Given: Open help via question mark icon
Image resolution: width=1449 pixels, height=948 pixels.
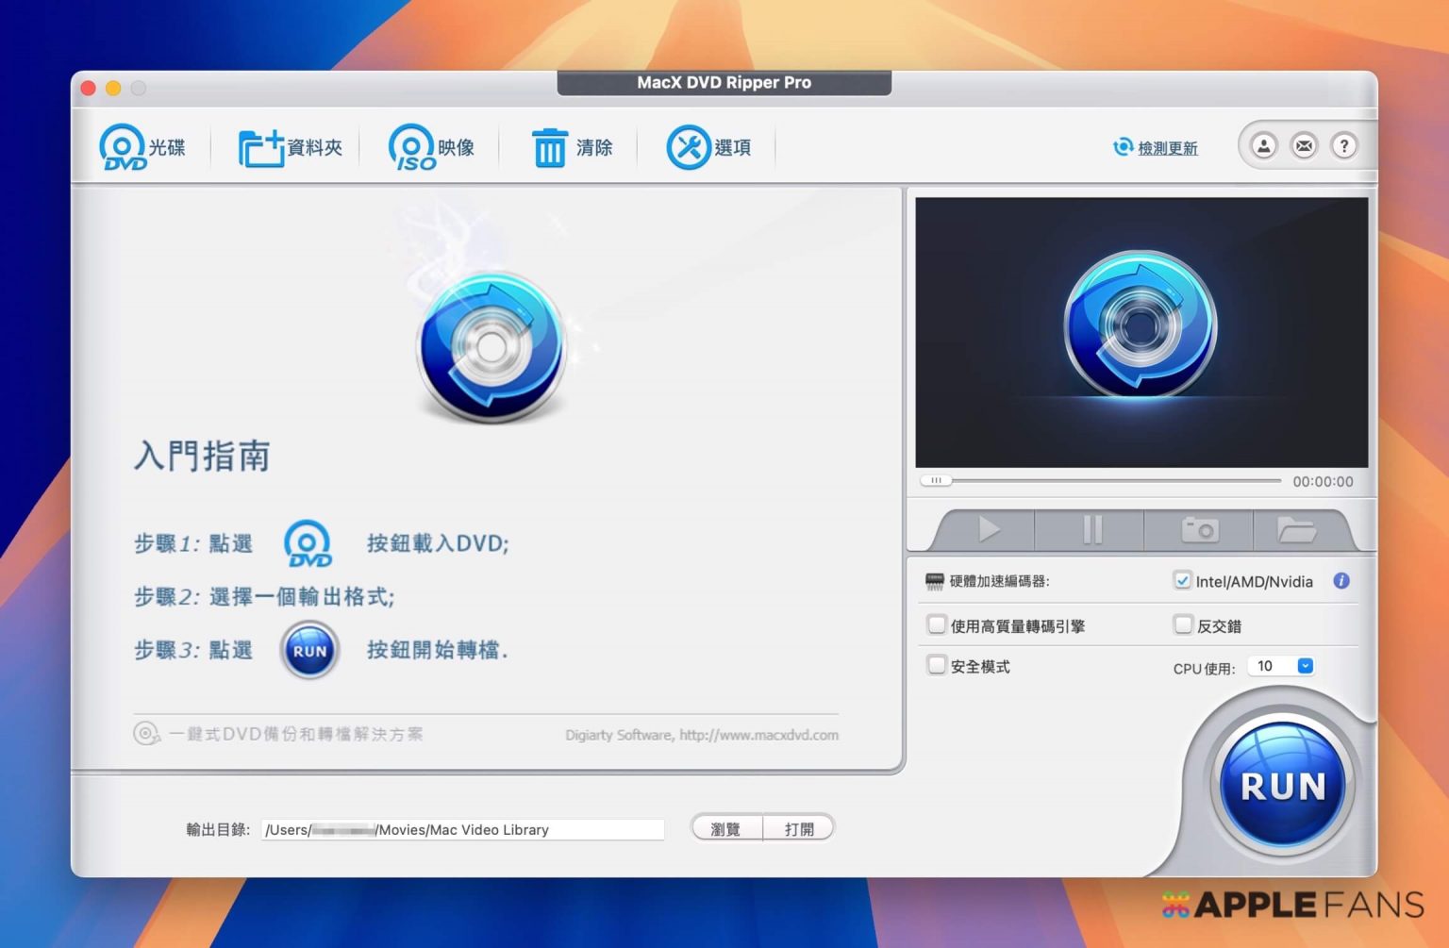Looking at the screenshot, I should [x=1343, y=146].
